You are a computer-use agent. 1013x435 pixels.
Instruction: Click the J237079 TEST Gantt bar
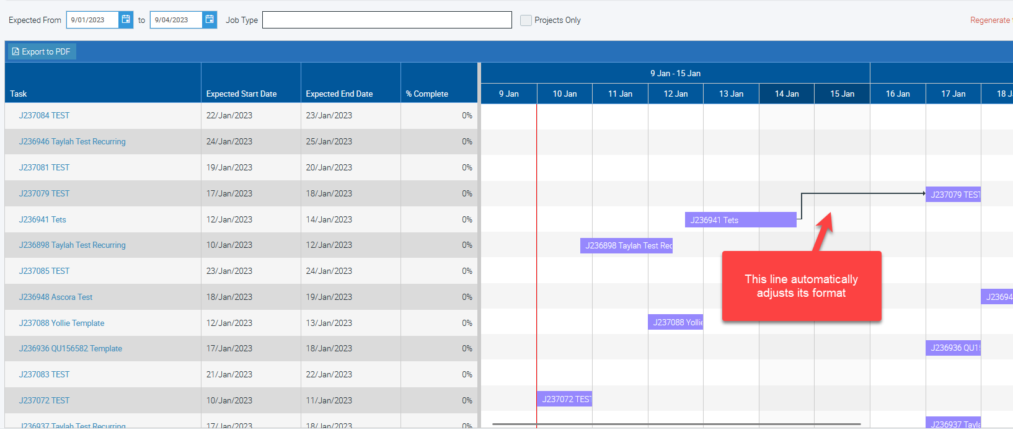click(953, 195)
